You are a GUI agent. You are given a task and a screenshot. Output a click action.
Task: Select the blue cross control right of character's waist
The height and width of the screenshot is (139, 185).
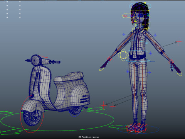(x=150, y=53)
